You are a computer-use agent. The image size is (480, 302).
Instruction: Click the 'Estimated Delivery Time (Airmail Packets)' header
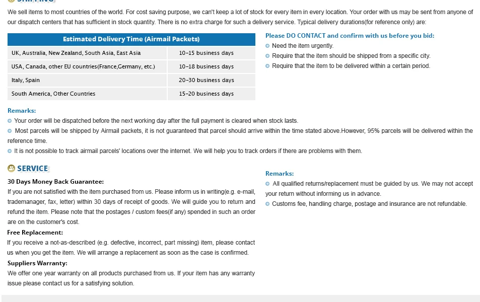click(131, 39)
